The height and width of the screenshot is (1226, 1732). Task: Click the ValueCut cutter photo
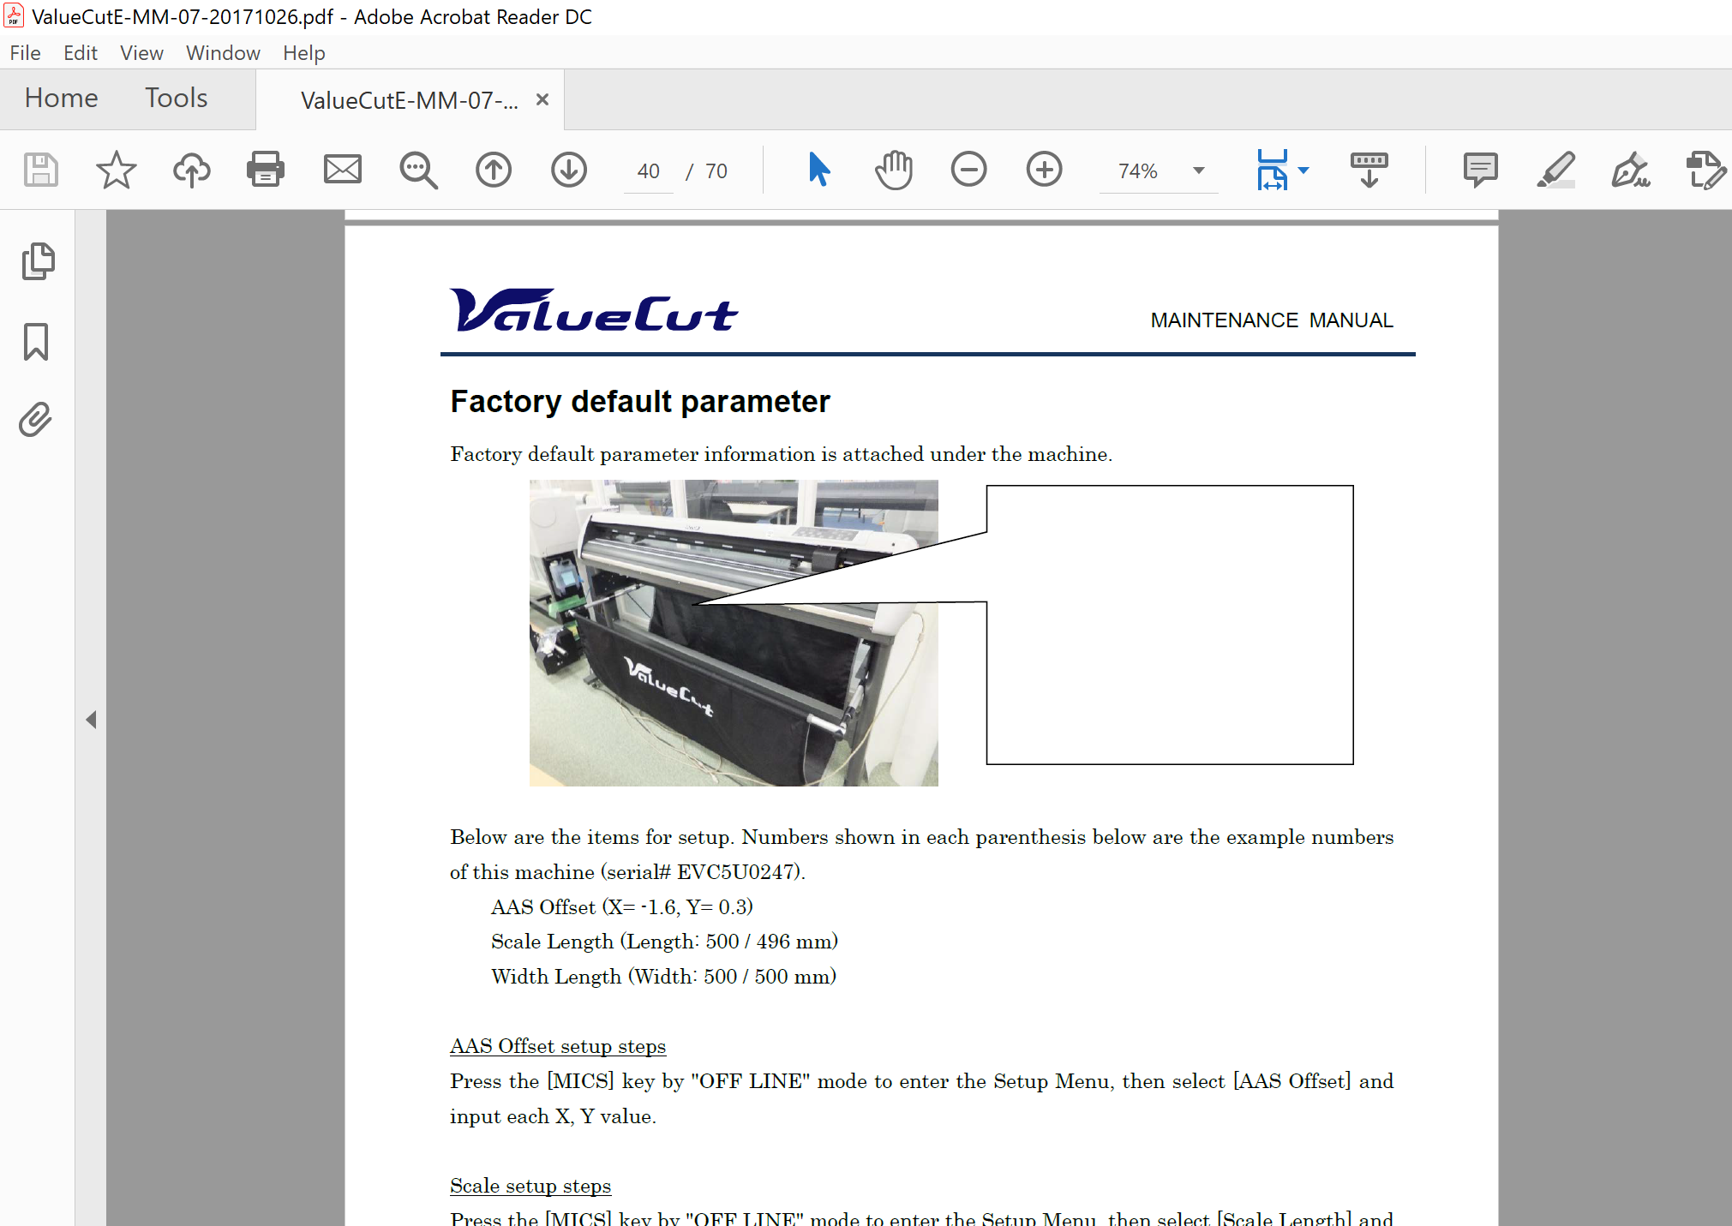(x=734, y=633)
